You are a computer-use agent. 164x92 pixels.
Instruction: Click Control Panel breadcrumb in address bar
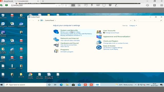(x=49, y=20)
